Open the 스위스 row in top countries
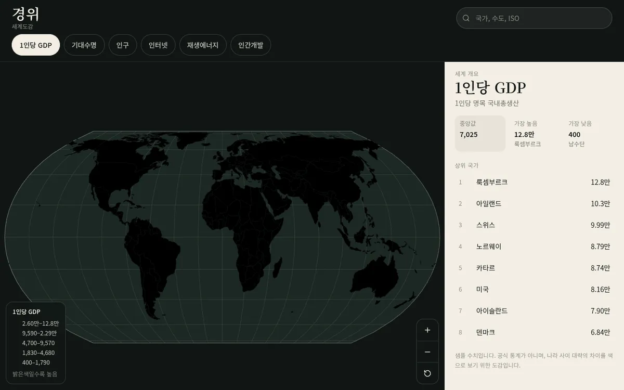624x390 pixels. 534,225
